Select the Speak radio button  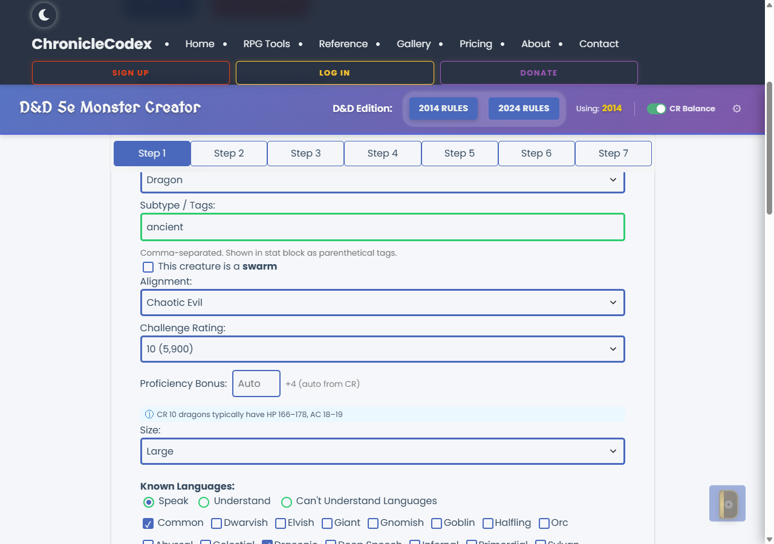tap(149, 502)
